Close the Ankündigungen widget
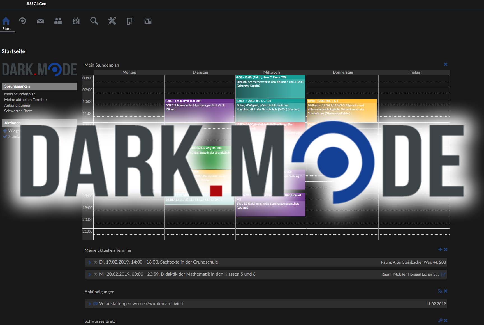 446,291
